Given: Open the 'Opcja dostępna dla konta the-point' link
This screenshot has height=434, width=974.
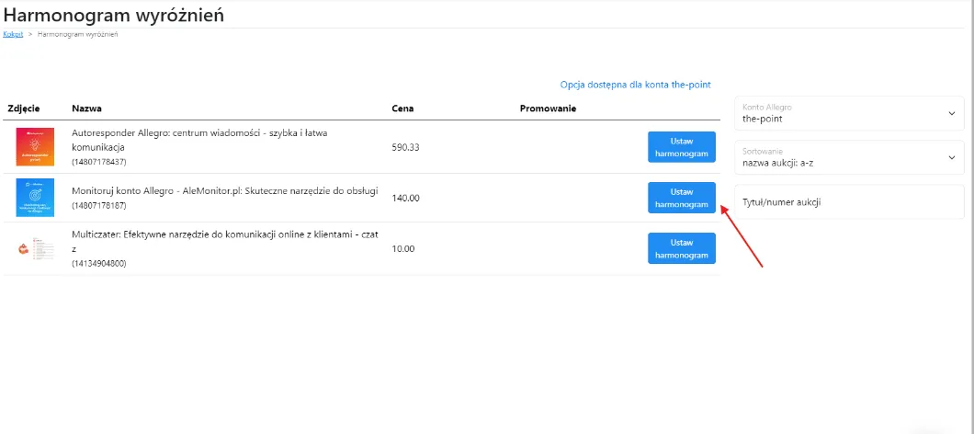Looking at the screenshot, I should 635,85.
